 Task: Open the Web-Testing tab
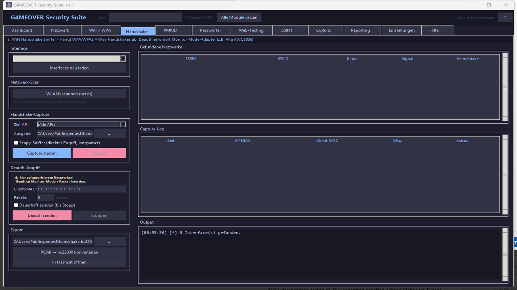[251, 30]
